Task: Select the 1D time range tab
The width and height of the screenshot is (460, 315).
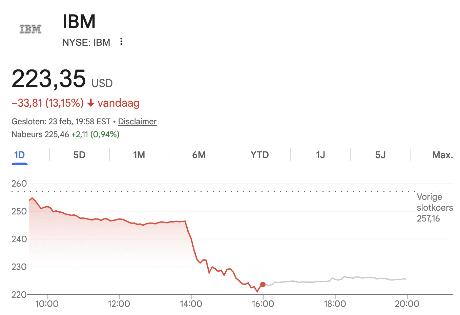Action: (20, 155)
